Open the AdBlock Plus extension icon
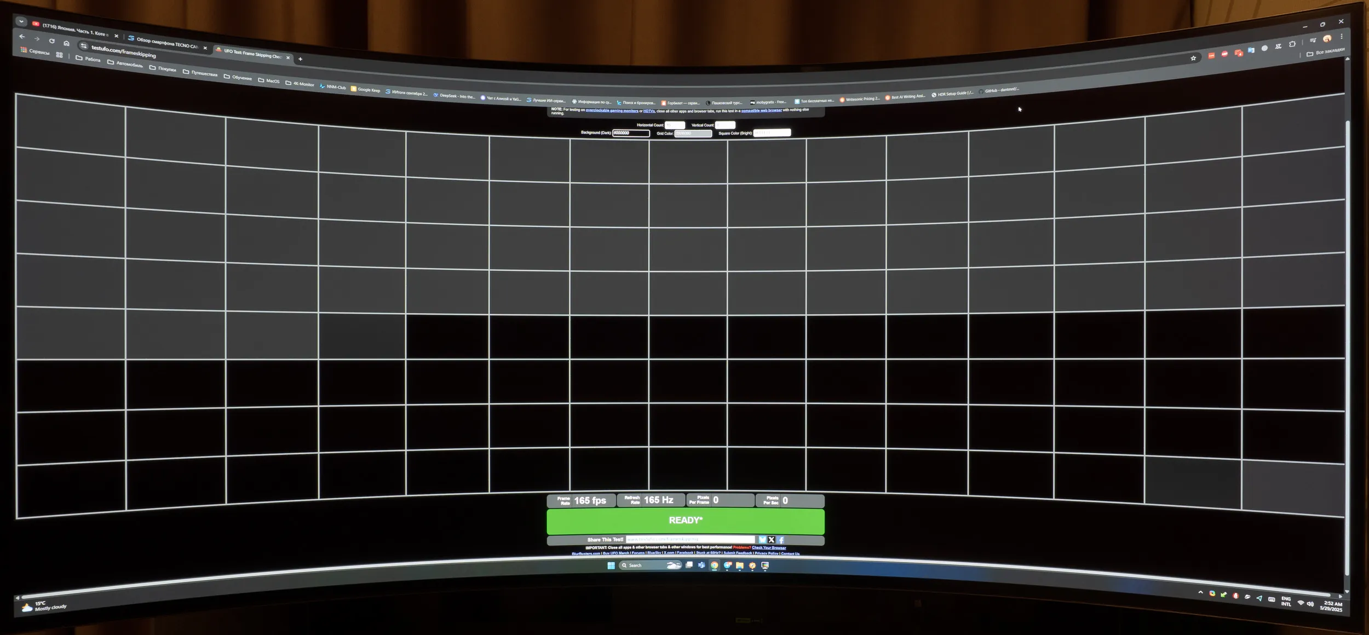The width and height of the screenshot is (1369, 635). (x=1224, y=54)
